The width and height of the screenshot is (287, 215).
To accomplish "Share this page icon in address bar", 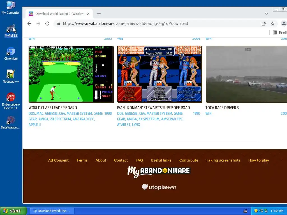I will 264,24.
